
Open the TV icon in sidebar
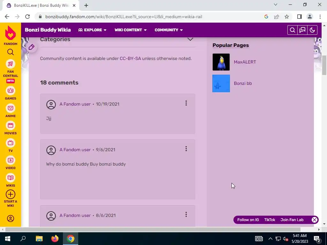point(11,143)
